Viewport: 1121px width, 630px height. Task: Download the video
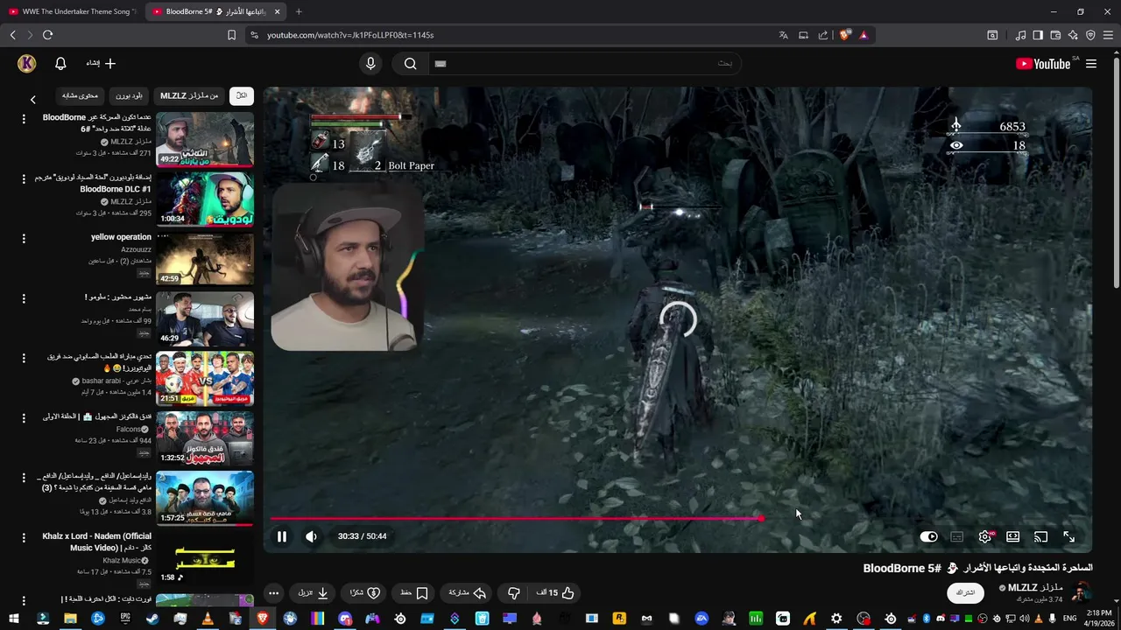(x=314, y=592)
